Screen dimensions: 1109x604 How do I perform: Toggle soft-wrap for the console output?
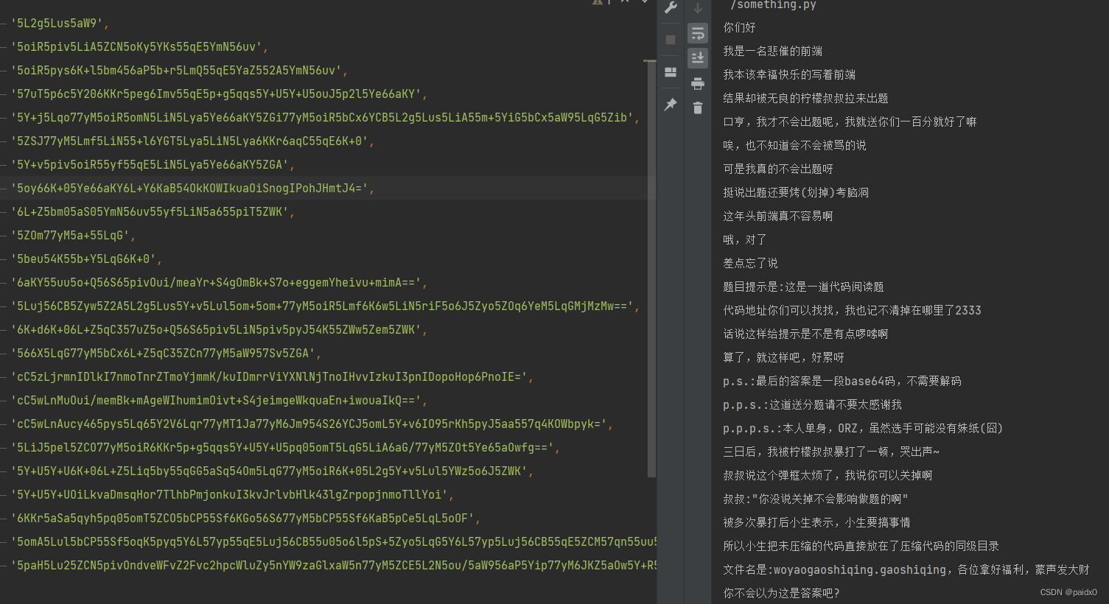[x=697, y=33]
